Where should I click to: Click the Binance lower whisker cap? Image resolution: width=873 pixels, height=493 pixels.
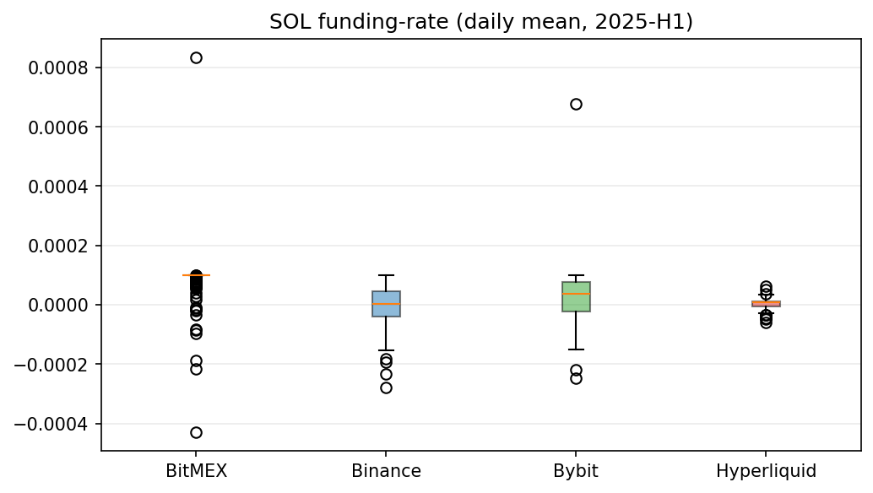[386, 350]
